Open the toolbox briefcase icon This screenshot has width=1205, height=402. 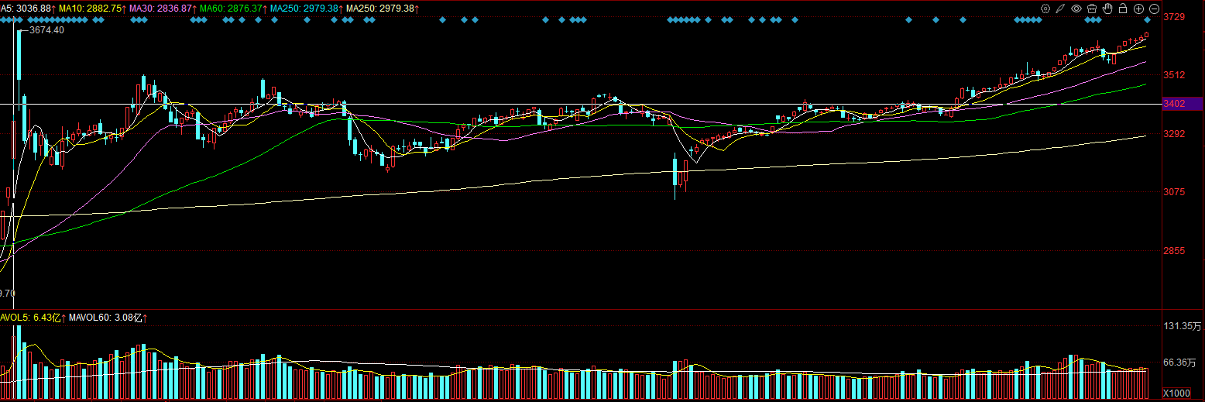point(1092,9)
